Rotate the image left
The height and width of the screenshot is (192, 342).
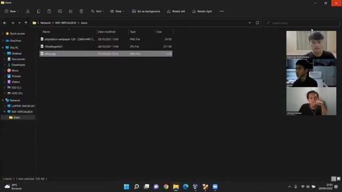point(176,11)
